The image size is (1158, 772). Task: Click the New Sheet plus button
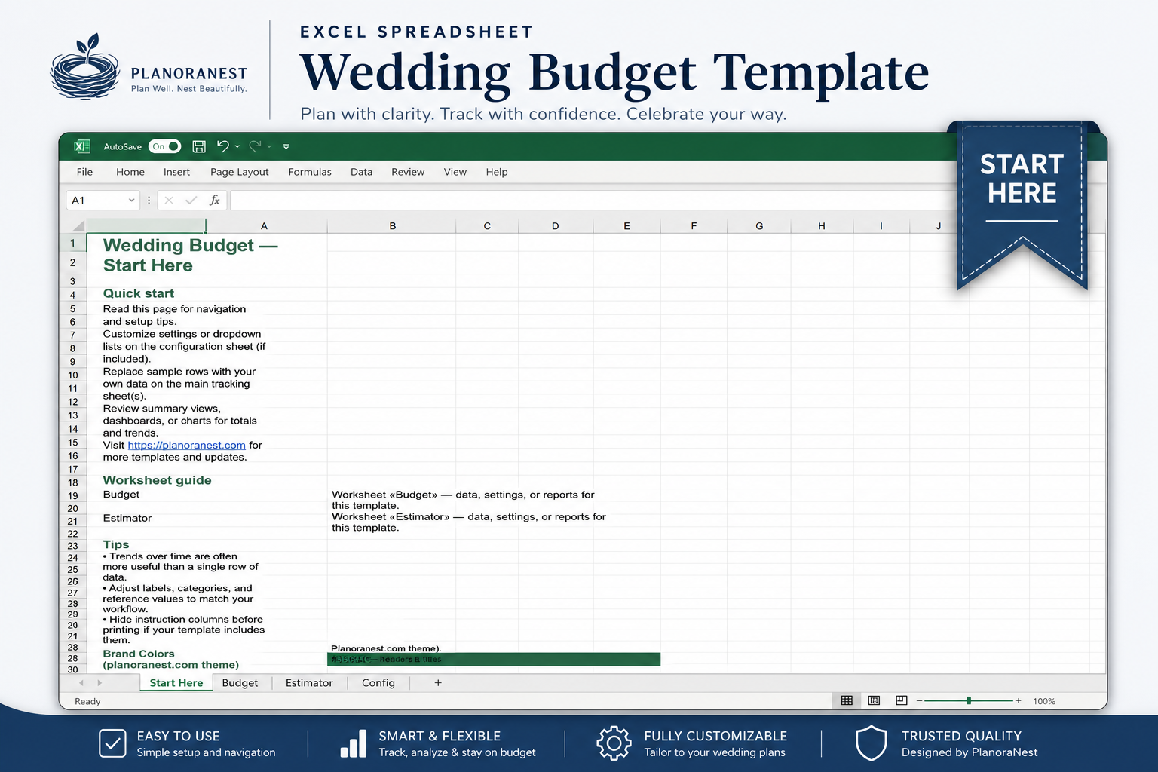(438, 683)
